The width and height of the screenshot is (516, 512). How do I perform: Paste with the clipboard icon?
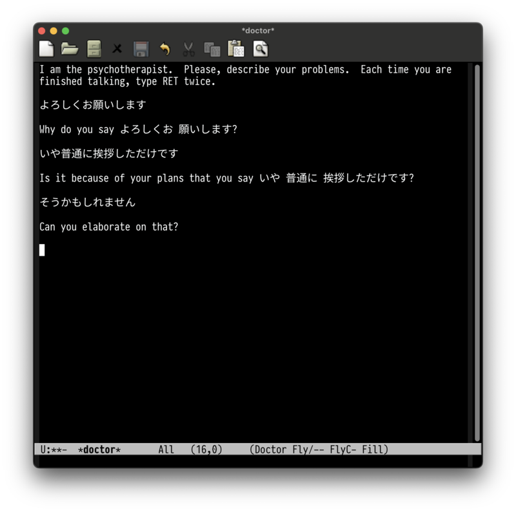pos(236,49)
